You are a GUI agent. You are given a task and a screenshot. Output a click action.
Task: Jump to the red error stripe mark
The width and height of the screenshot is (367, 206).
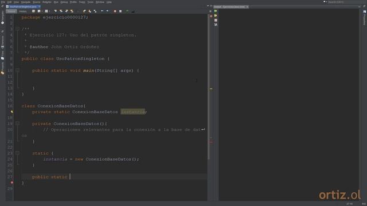coord(211,142)
